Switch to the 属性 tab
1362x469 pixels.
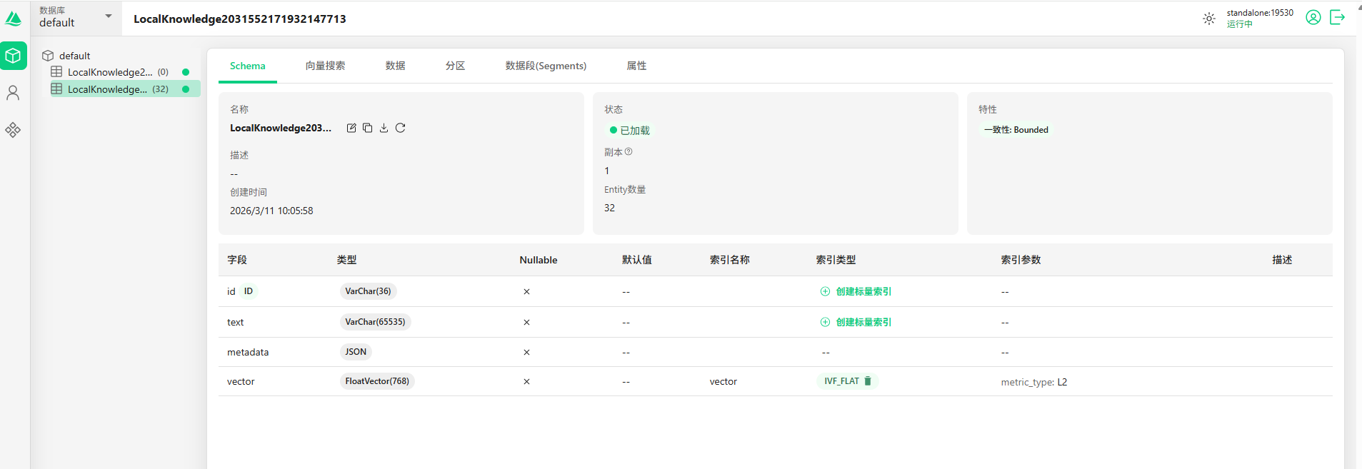[x=637, y=66]
